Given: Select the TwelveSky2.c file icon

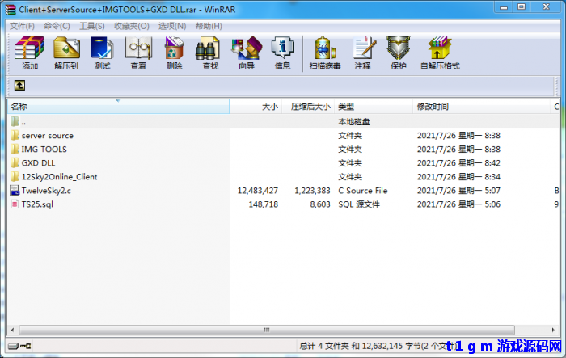Looking at the screenshot, I should (x=15, y=191).
